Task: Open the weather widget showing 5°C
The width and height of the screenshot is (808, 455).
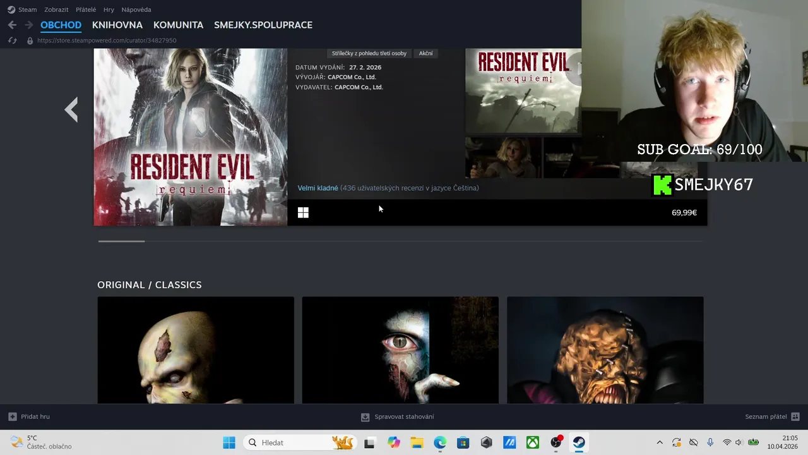Action: [41, 442]
